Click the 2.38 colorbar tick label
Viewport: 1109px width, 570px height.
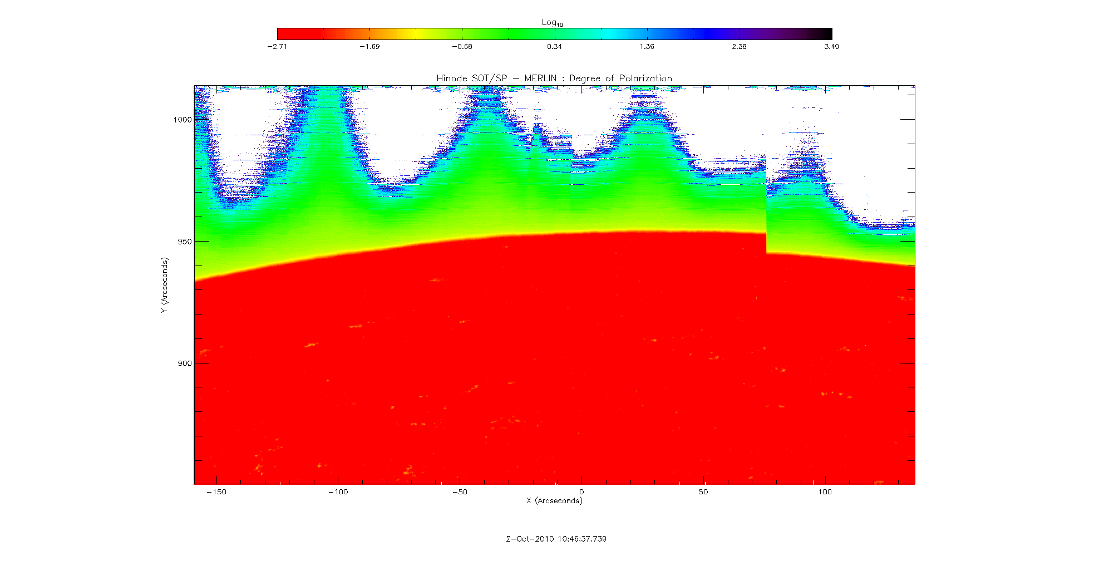tap(739, 47)
